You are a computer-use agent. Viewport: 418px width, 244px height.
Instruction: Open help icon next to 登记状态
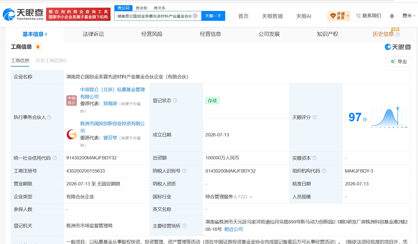pyautogui.click(x=175, y=101)
